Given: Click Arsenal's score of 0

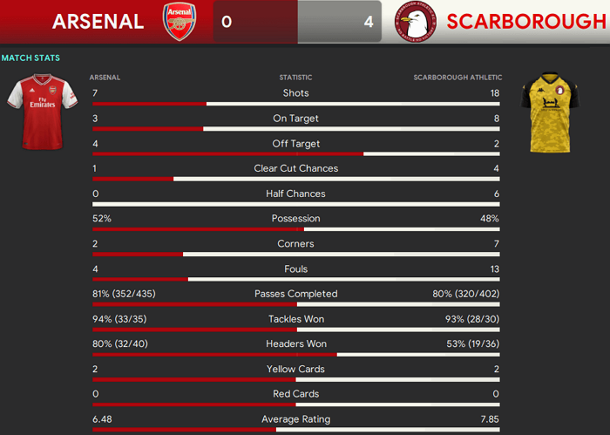Looking at the screenshot, I should click(x=227, y=22).
